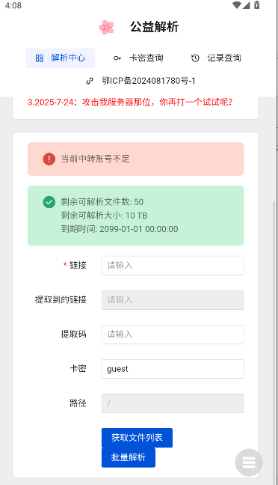278x485 pixels.
Task: Open the 鄂ICP备2024081780号-1 link
Action: click(148, 81)
